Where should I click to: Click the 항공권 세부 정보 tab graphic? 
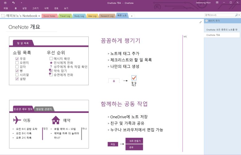[x=23, y=109]
